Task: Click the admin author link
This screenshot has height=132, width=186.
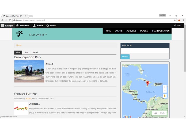Action: 28,99
